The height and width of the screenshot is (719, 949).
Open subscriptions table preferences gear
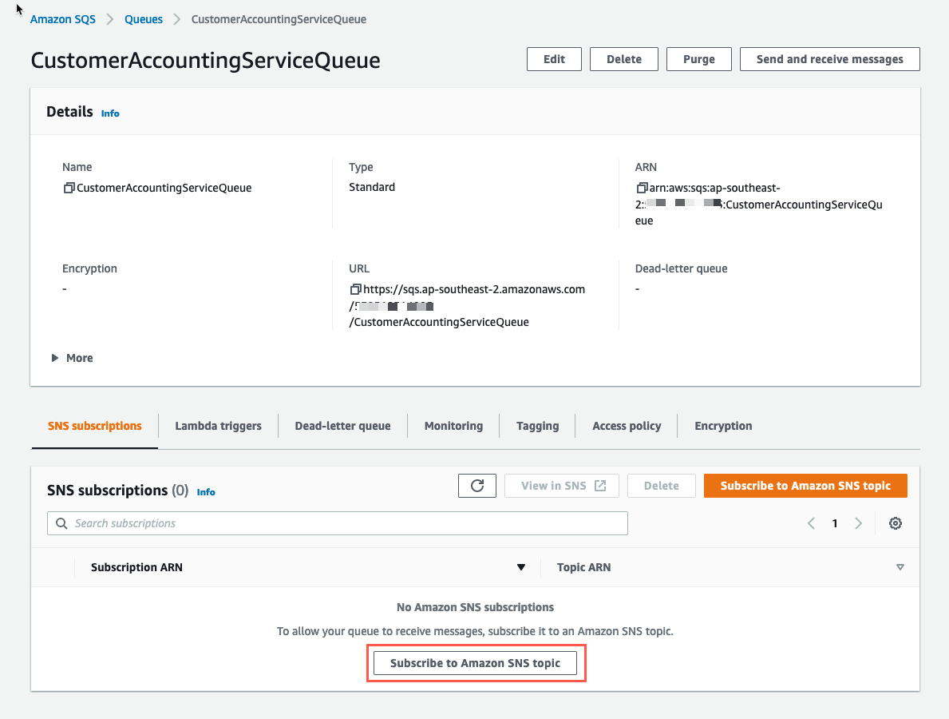point(896,523)
